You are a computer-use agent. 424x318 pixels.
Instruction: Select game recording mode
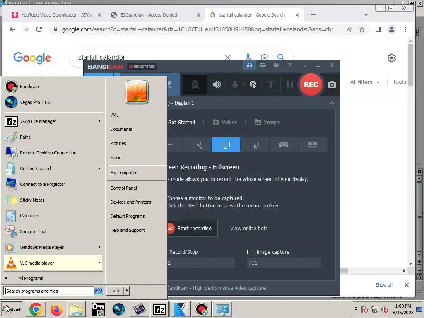(x=283, y=145)
